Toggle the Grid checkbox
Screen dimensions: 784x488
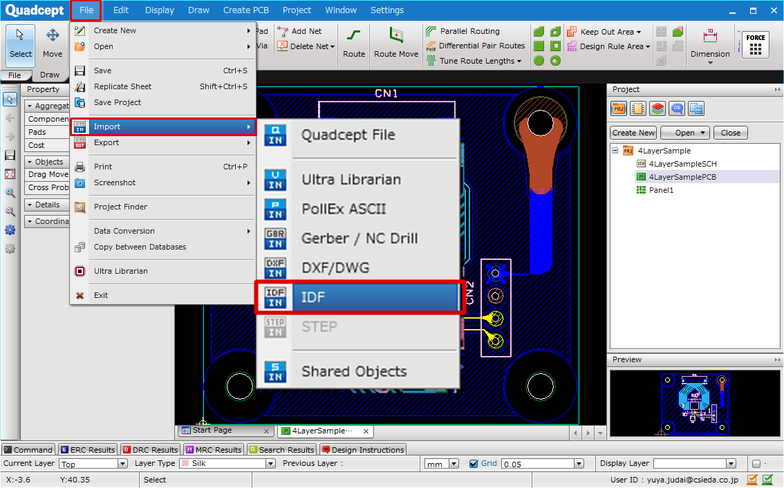tap(474, 464)
